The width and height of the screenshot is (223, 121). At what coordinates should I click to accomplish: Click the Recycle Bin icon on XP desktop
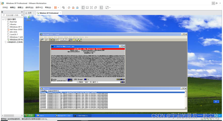28,18
